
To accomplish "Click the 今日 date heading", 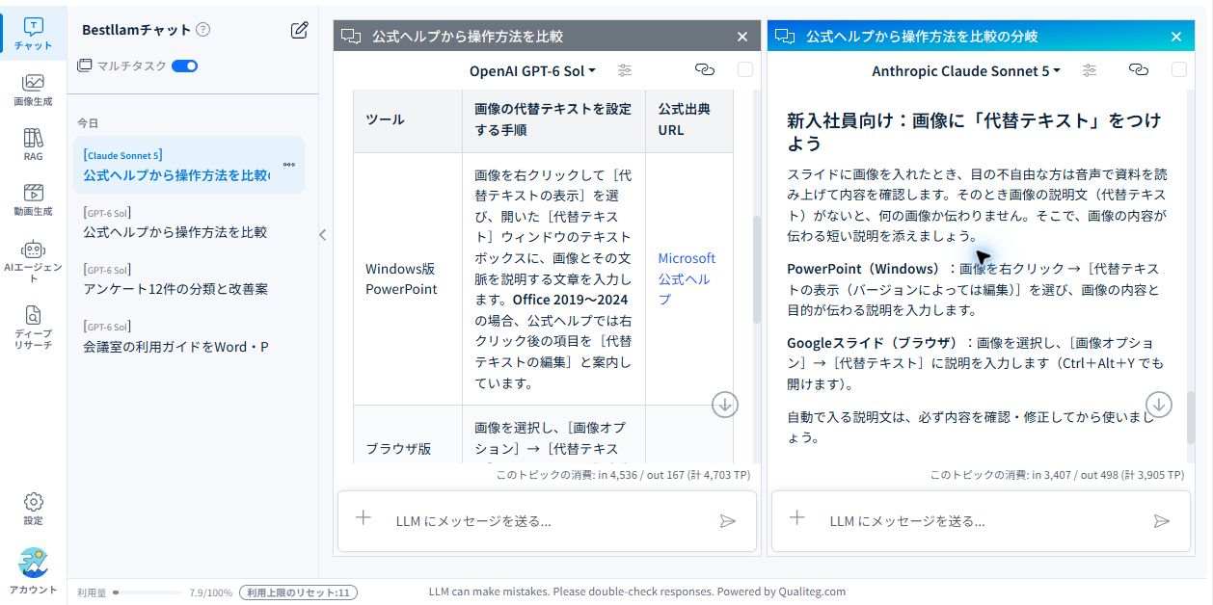I will (x=88, y=123).
